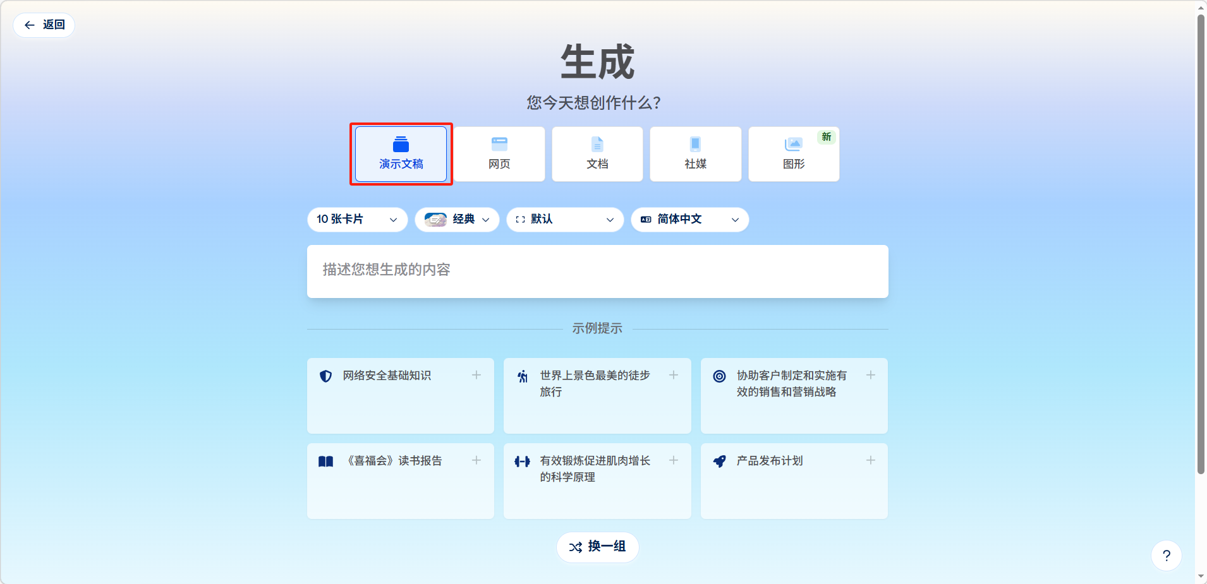Select the 演示文稿 content type
The image size is (1207, 584).
[x=401, y=154]
